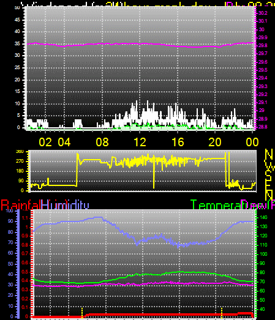
Task: Select 10 on the blue humidity axis
Action: (x=10, y=306)
